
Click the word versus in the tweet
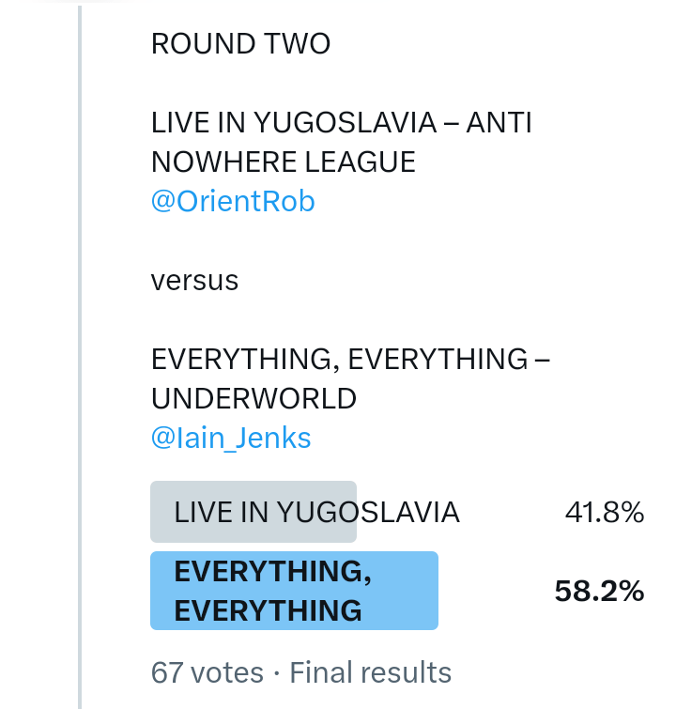point(194,281)
